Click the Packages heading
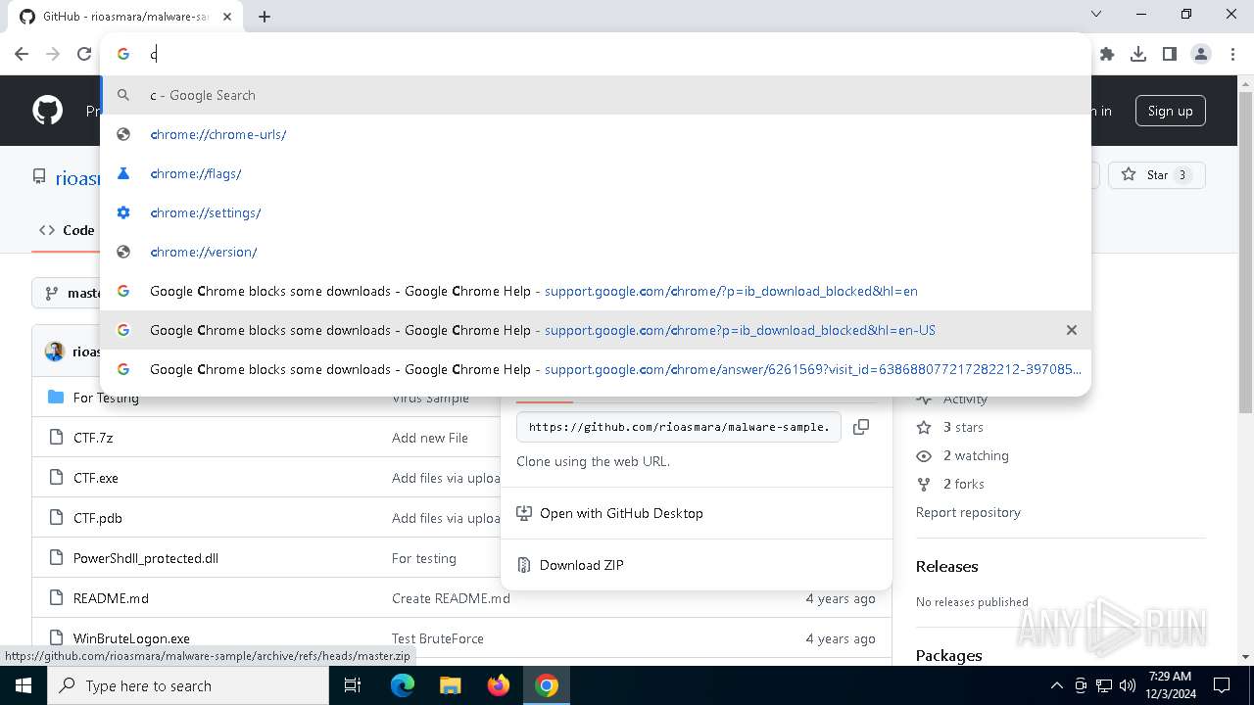This screenshot has width=1254, height=705. 948,655
